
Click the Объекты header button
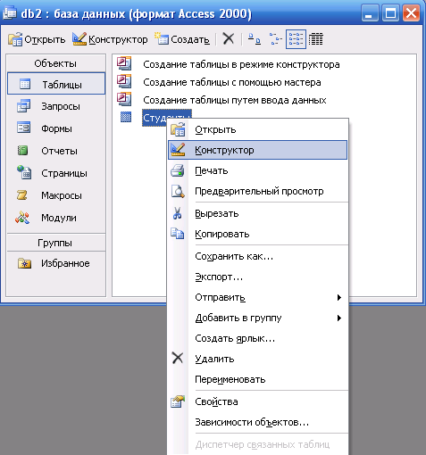tap(56, 63)
